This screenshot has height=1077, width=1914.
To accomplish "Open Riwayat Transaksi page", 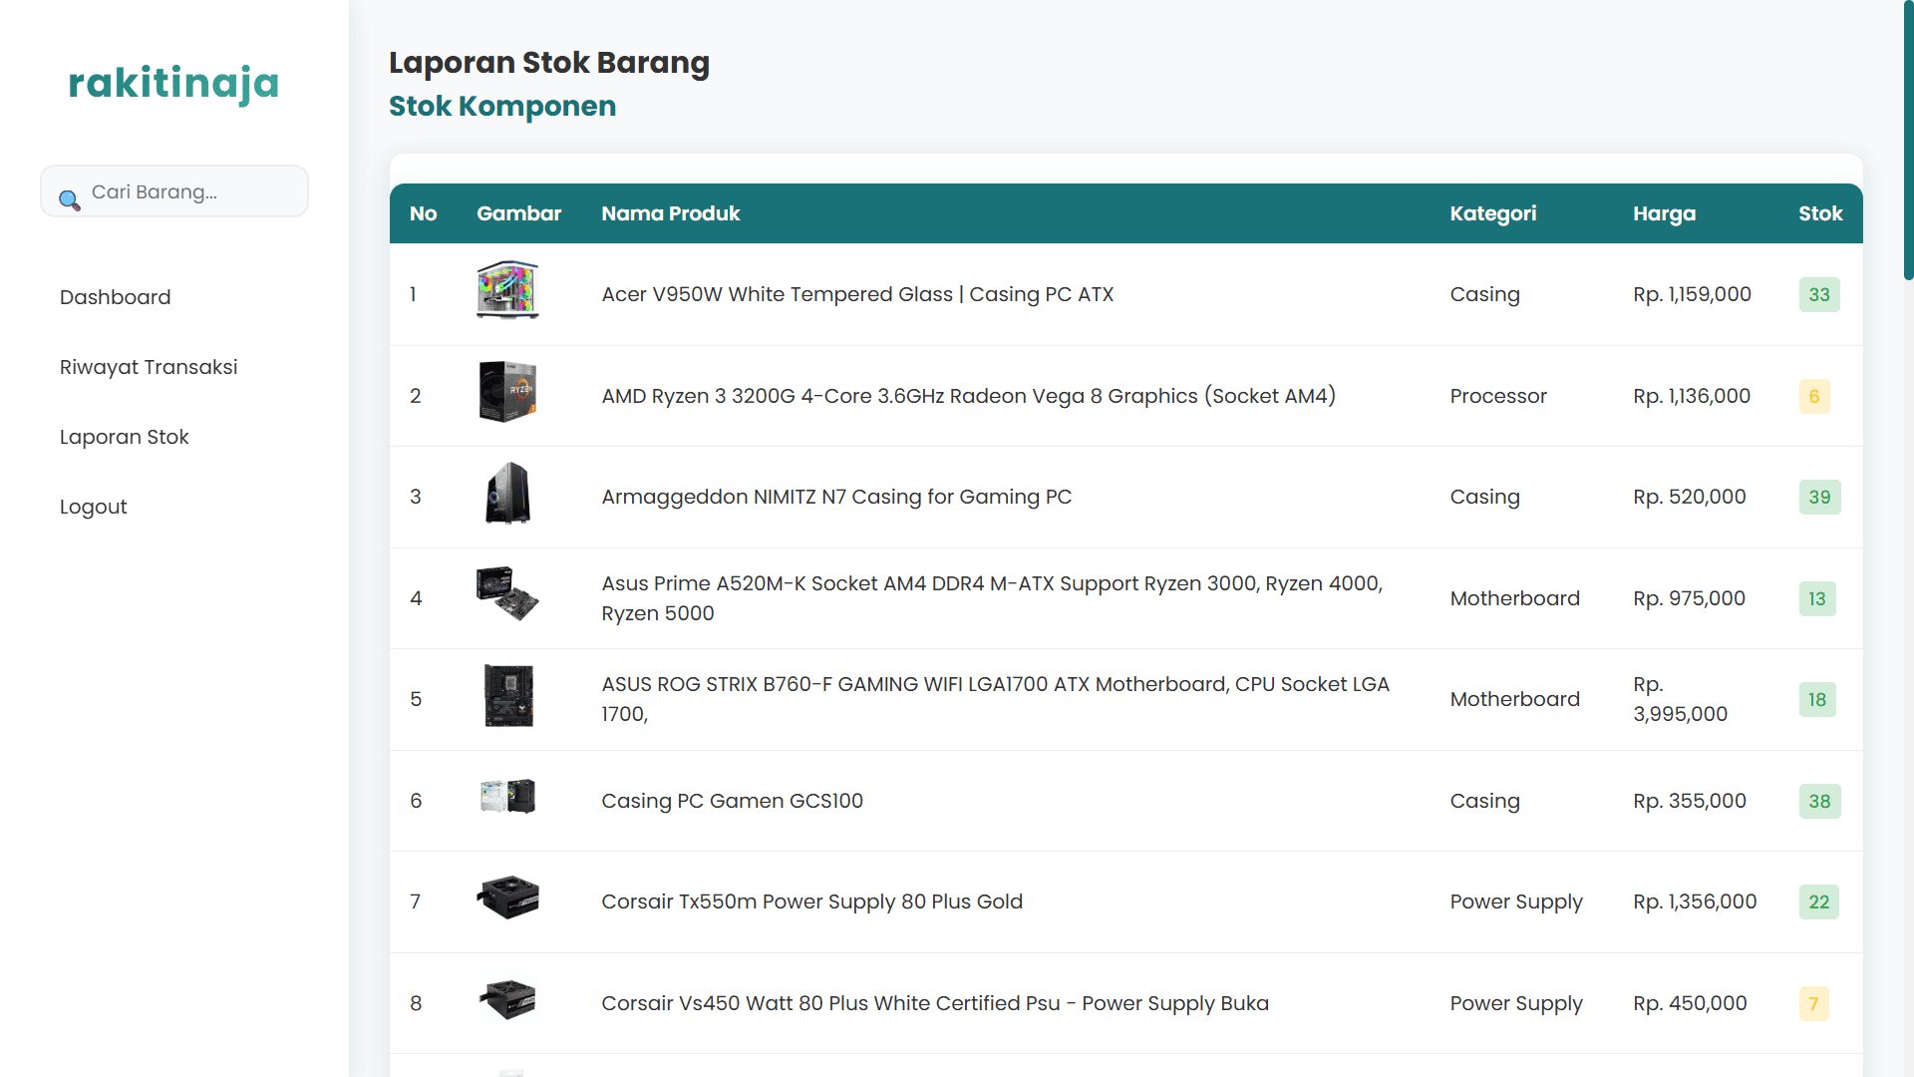I will click(x=149, y=367).
